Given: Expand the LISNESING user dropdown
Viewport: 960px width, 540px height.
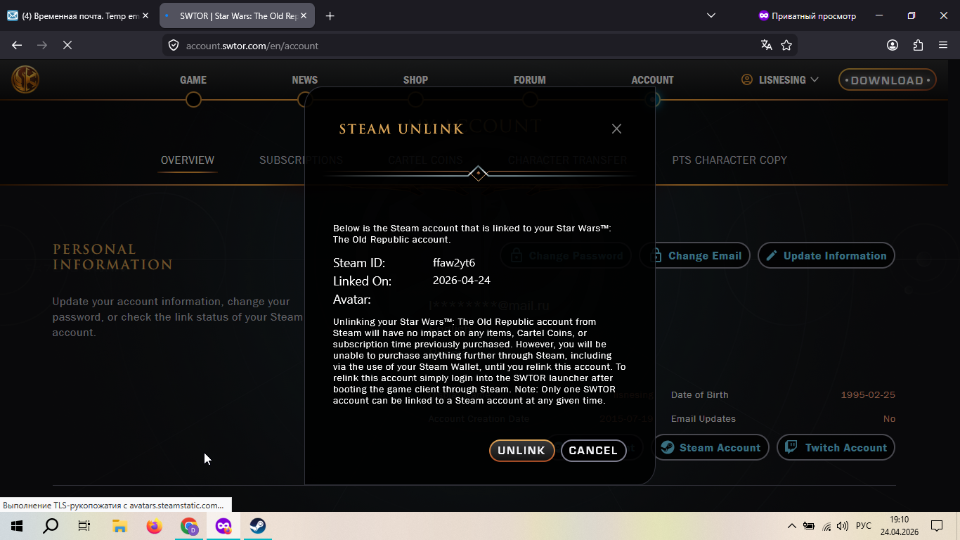Looking at the screenshot, I should coord(780,80).
